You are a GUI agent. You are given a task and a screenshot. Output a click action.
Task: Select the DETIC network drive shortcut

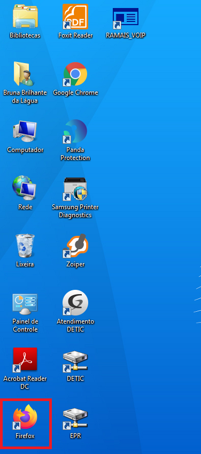coord(75,361)
